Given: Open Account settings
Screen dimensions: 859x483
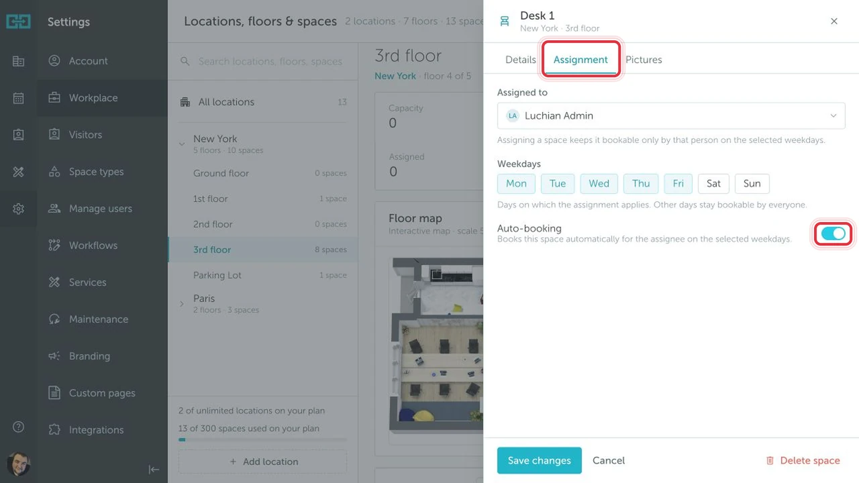Looking at the screenshot, I should tap(102, 61).
